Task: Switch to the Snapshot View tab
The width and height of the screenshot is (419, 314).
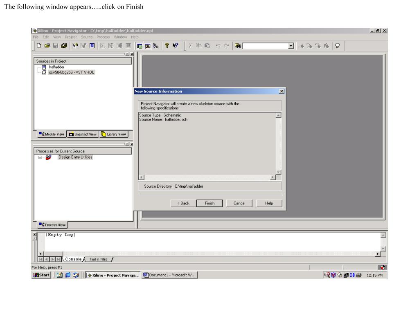Action: 83,134
